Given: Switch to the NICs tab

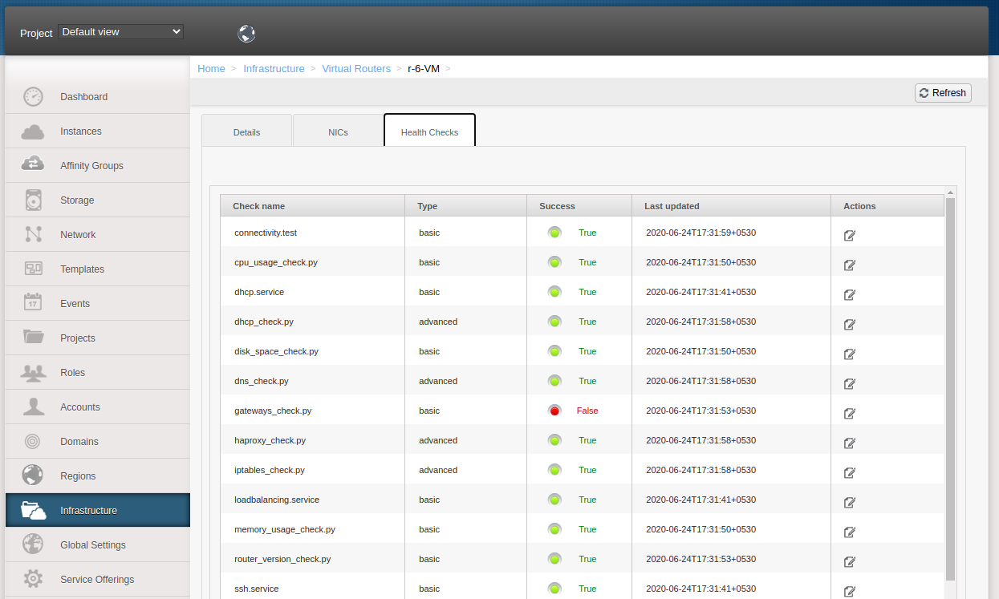Looking at the screenshot, I should [338, 131].
